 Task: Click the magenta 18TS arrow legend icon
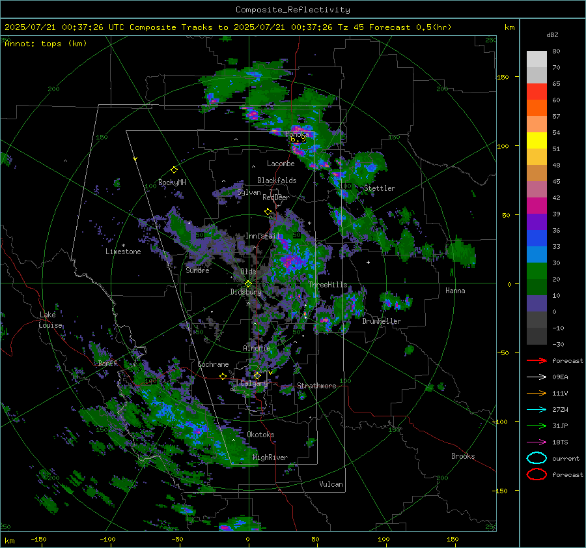[537, 442]
